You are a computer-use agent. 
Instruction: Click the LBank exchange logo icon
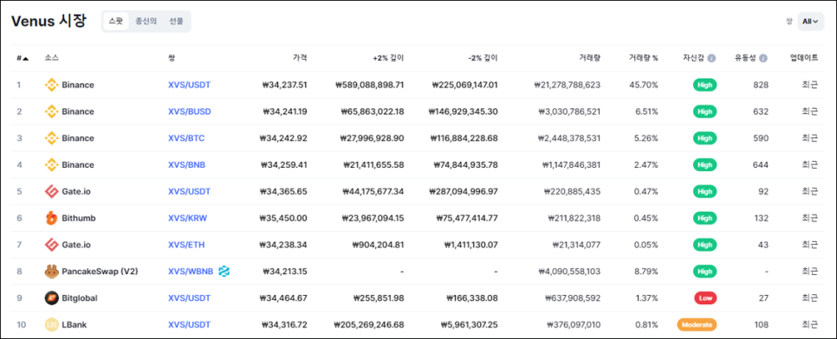click(51, 324)
